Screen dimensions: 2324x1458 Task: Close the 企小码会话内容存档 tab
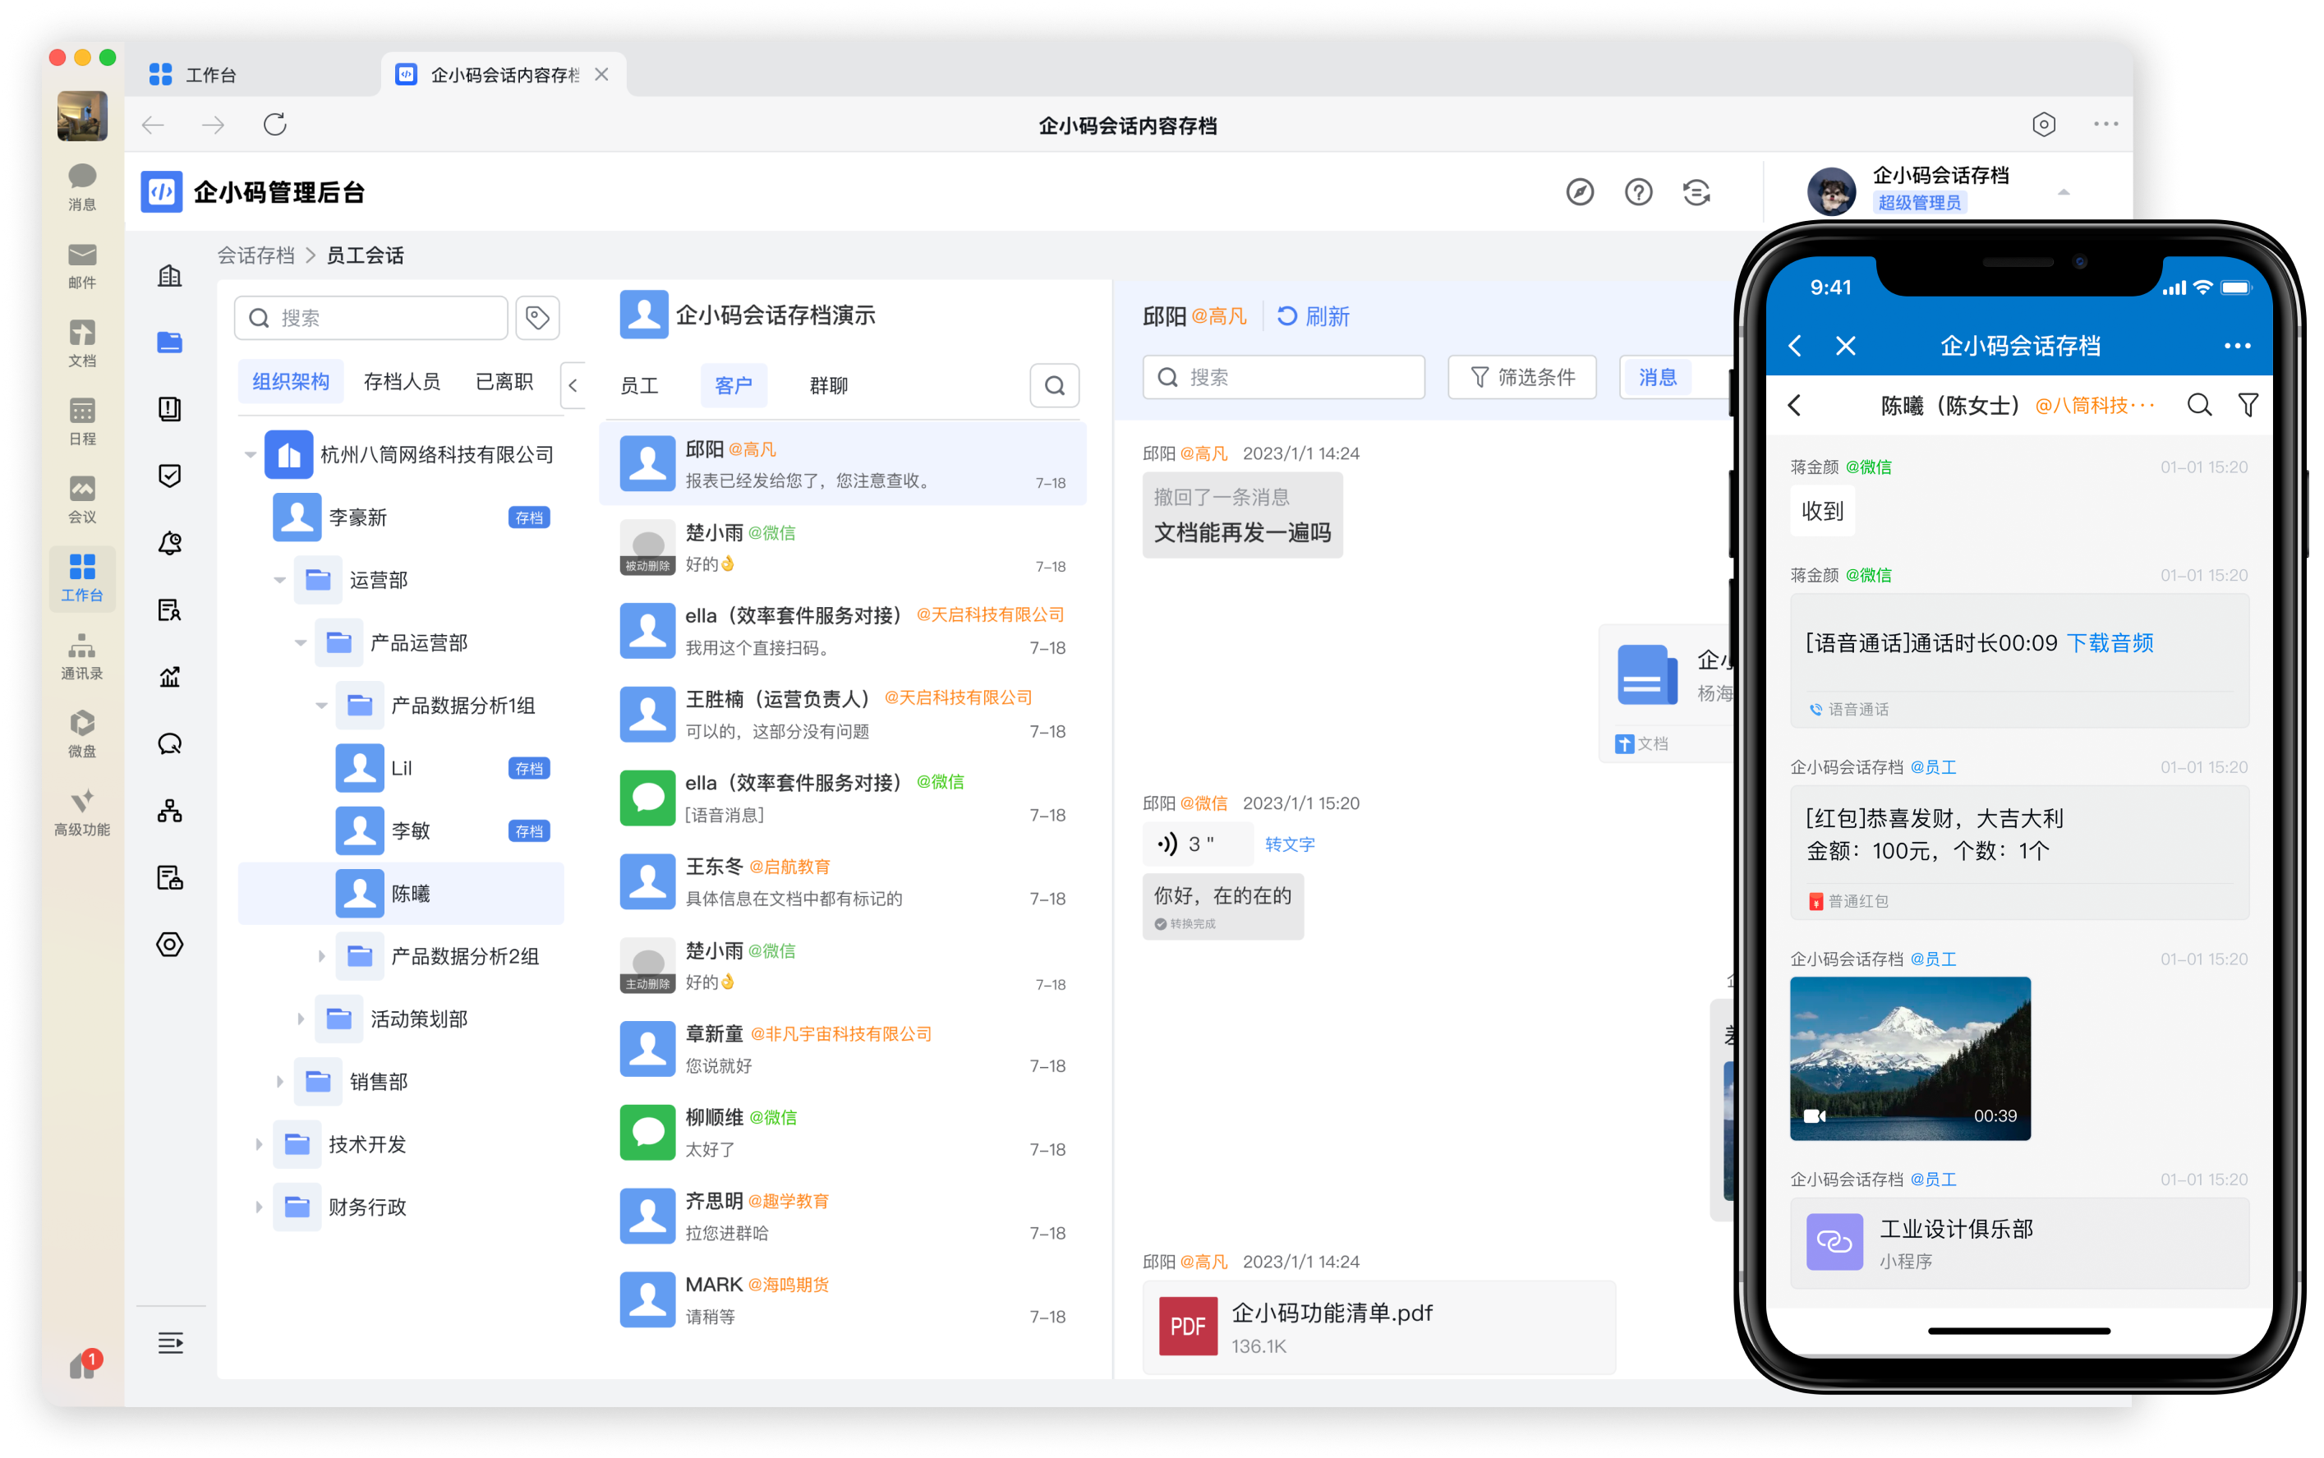point(601,74)
